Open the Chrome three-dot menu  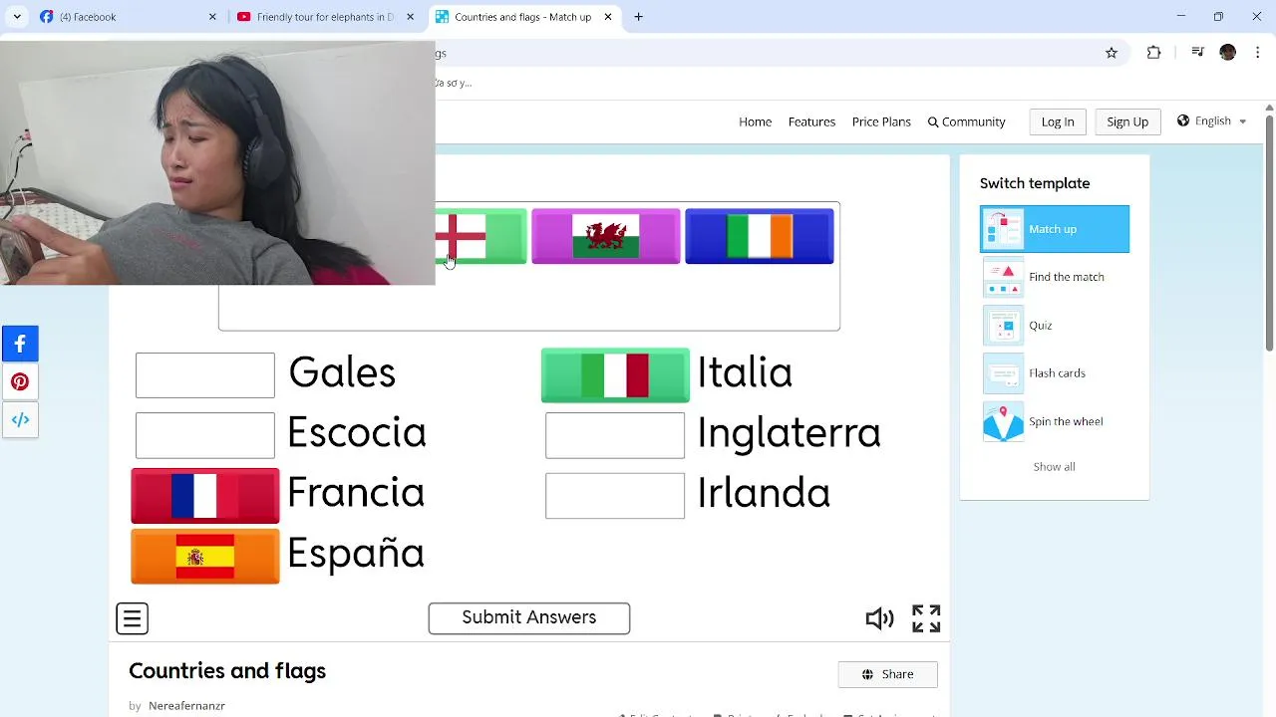coord(1257,53)
